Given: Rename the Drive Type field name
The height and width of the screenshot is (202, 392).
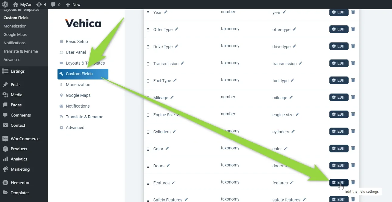Looking at the screenshot, I should (x=177, y=46).
